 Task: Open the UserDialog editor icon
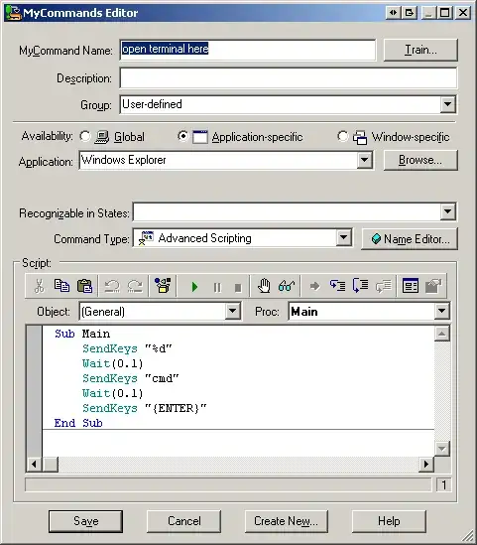click(x=163, y=286)
